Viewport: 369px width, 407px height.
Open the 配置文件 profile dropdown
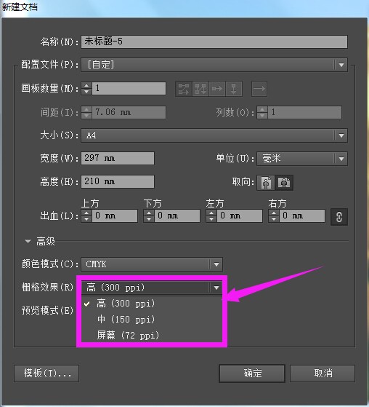214,65
